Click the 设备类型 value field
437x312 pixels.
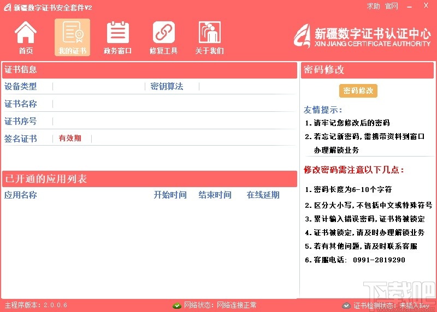(99, 86)
